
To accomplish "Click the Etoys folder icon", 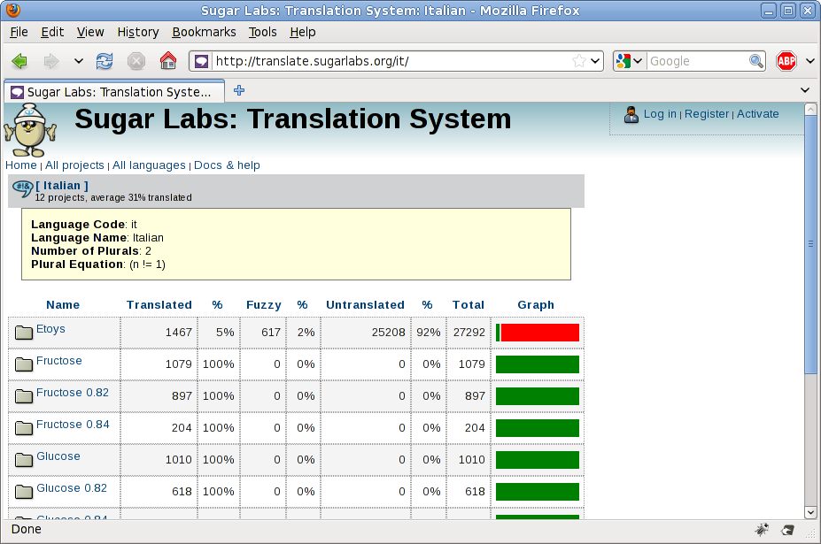I will (x=24, y=333).
